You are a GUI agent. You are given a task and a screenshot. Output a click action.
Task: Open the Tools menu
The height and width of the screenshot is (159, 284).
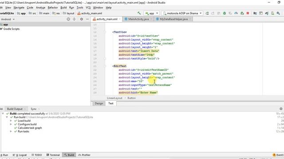pyautogui.click(x=80, y=8)
